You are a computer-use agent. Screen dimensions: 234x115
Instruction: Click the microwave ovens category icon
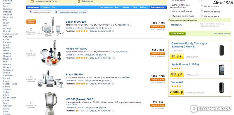[x=32, y=1]
